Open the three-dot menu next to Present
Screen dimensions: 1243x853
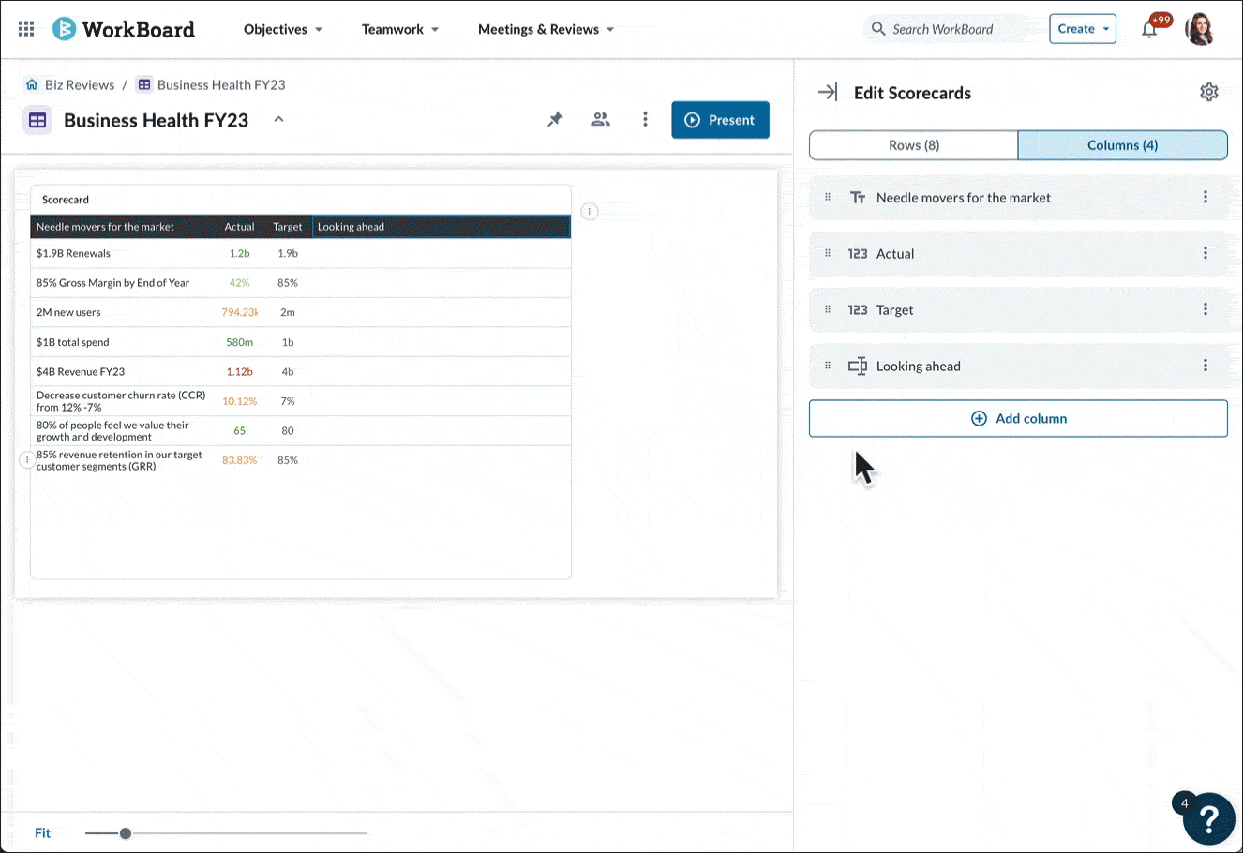[x=645, y=119]
